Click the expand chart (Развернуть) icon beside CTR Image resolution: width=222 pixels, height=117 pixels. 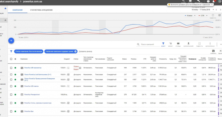[213, 15]
